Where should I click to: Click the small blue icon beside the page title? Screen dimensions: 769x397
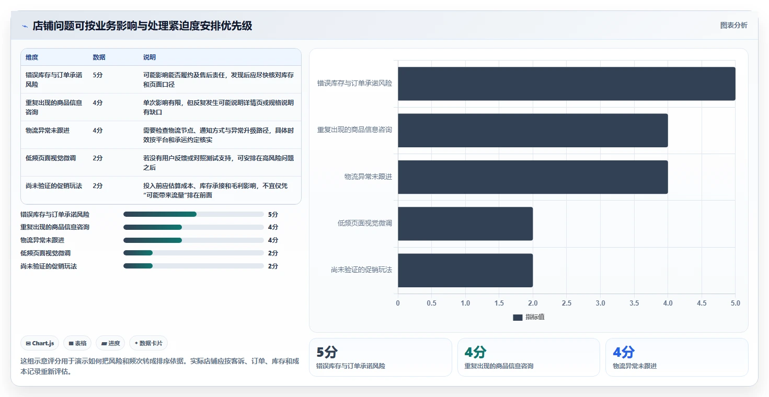[x=25, y=26]
